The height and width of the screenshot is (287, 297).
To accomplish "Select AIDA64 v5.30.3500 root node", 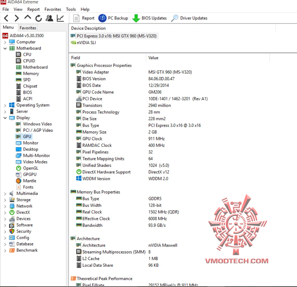I will pos(23,36).
